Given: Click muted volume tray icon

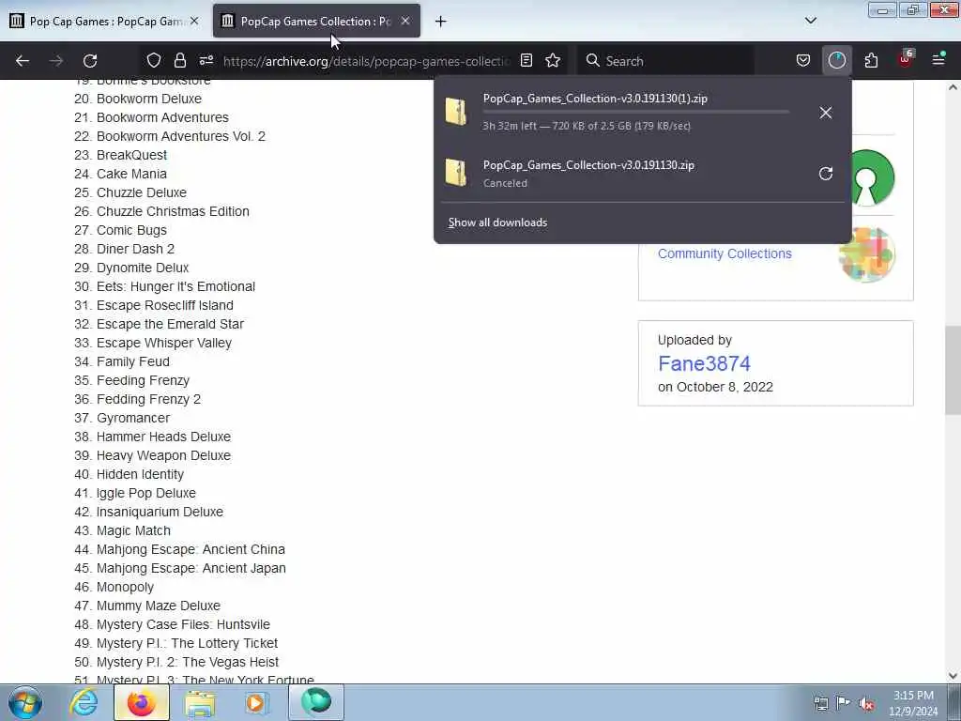Looking at the screenshot, I should (x=866, y=703).
